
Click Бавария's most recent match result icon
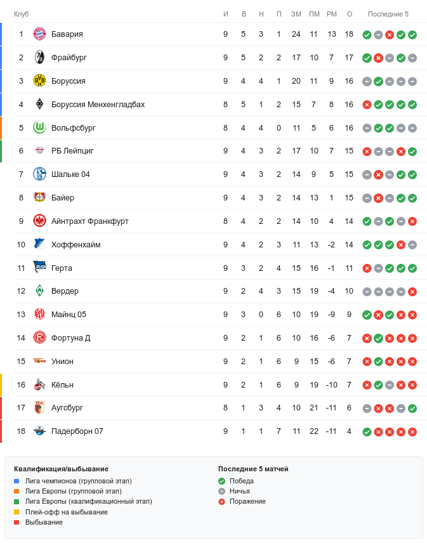click(x=412, y=35)
